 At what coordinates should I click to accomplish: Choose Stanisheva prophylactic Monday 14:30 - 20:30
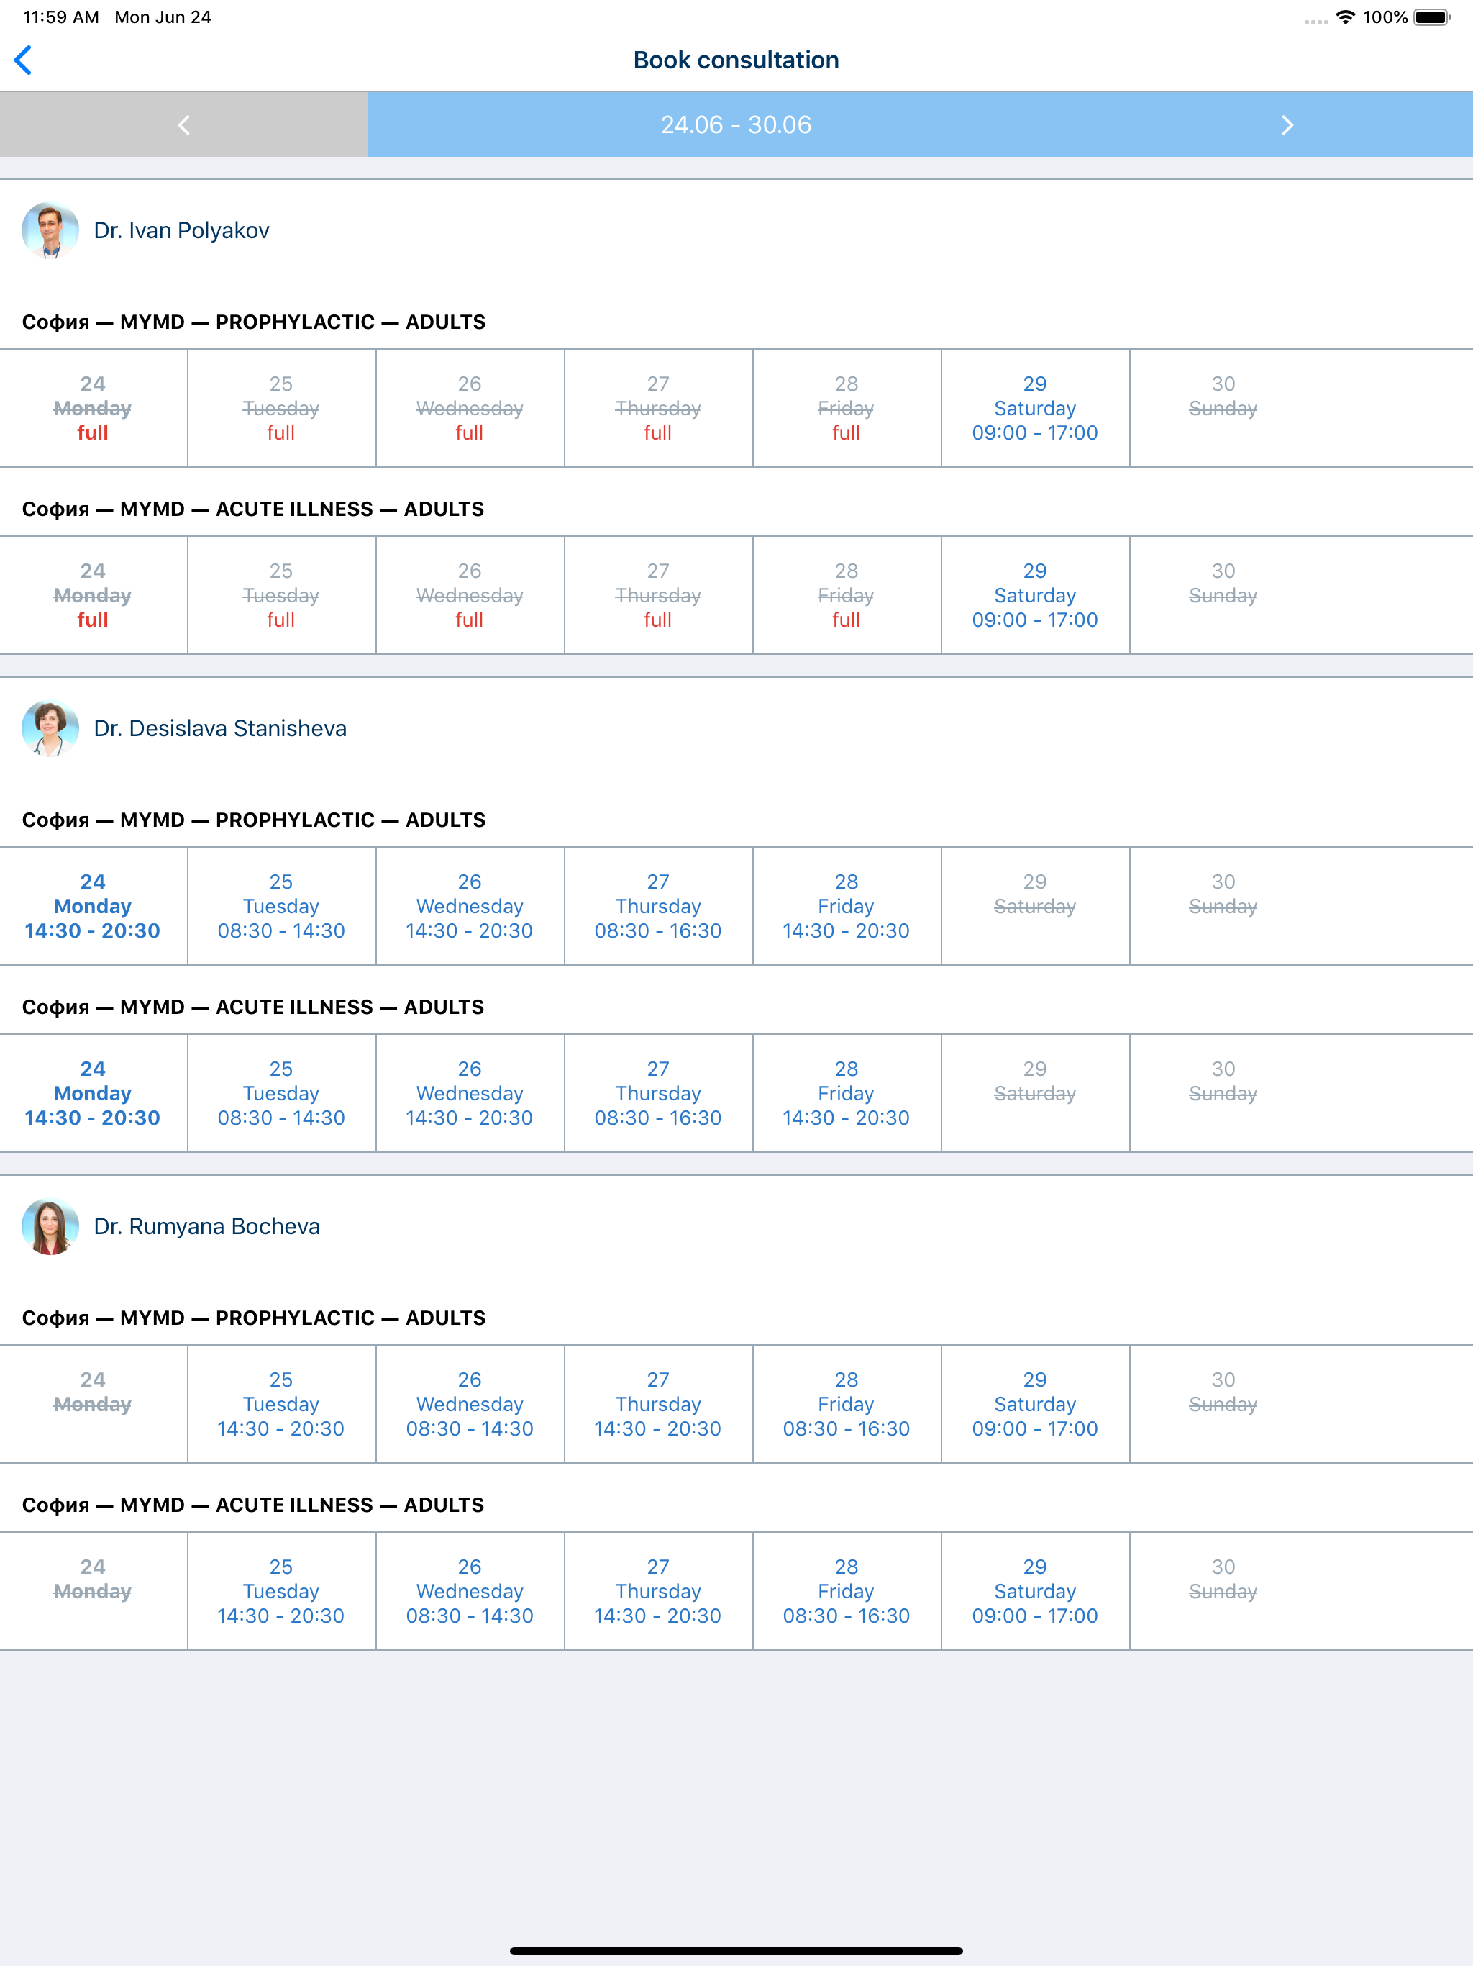(94, 906)
